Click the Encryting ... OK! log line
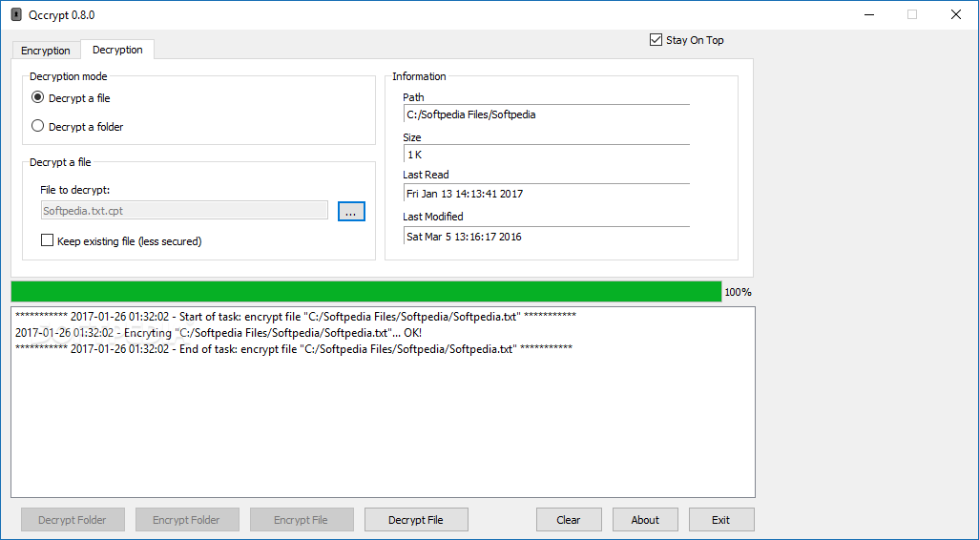Image resolution: width=979 pixels, height=540 pixels. (219, 333)
